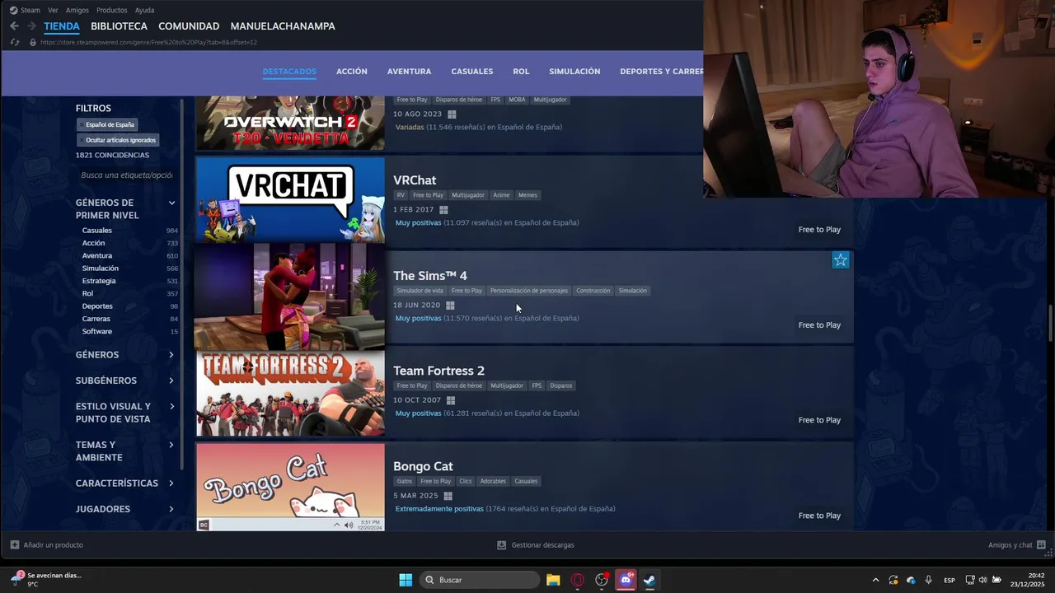The width and height of the screenshot is (1055, 593).
Task: Go forward with the Steam forward arrow
Action: tap(31, 26)
